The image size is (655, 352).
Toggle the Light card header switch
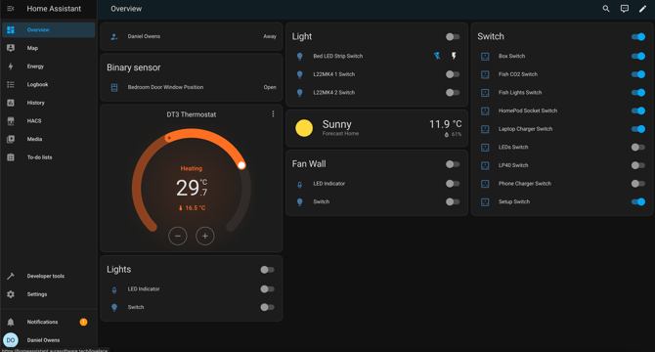pyautogui.click(x=453, y=37)
